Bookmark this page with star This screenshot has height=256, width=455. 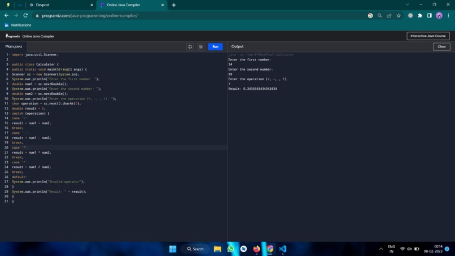pyautogui.click(x=399, y=16)
